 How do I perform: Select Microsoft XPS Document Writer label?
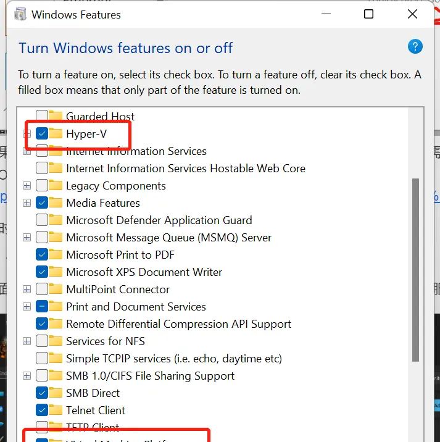144,272
